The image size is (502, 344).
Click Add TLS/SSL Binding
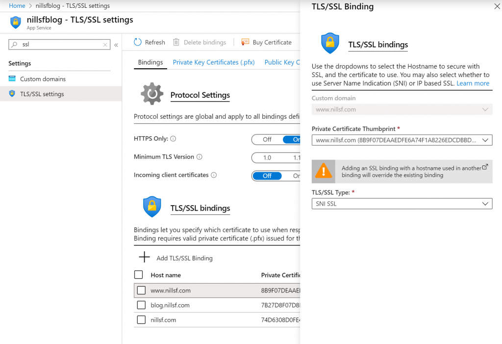click(x=184, y=258)
